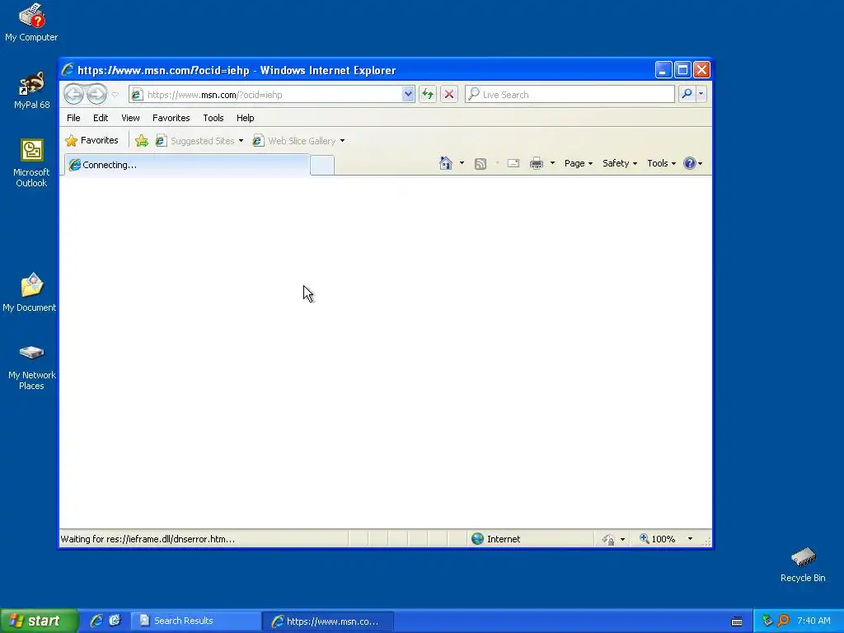Screen dimensions: 844x633
Task: Click the Read Mail icon
Action: (513, 163)
